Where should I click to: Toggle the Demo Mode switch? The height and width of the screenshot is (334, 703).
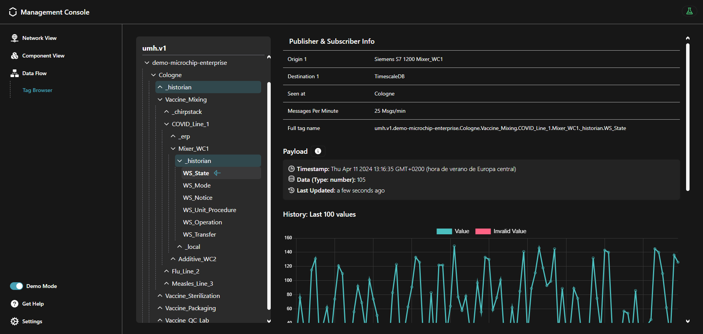pyautogui.click(x=17, y=286)
